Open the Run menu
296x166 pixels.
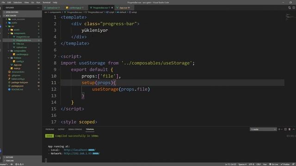pyautogui.click(x=38, y=2)
